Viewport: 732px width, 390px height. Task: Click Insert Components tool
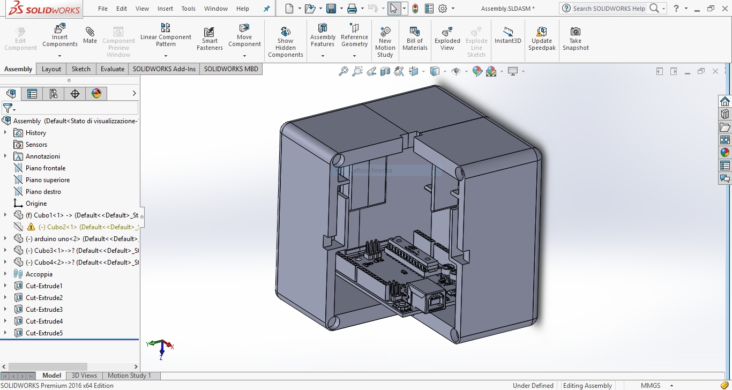click(x=60, y=36)
